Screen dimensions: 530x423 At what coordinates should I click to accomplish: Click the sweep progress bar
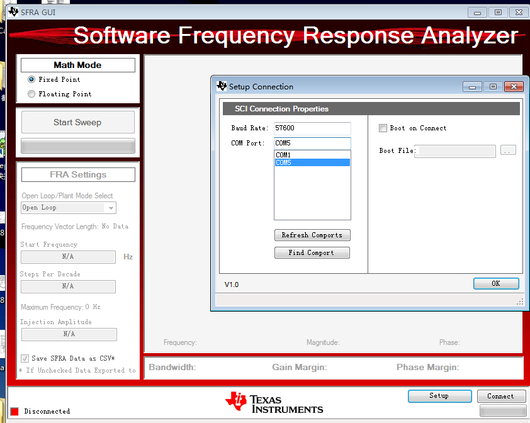pyautogui.click(x=78, y=146)
